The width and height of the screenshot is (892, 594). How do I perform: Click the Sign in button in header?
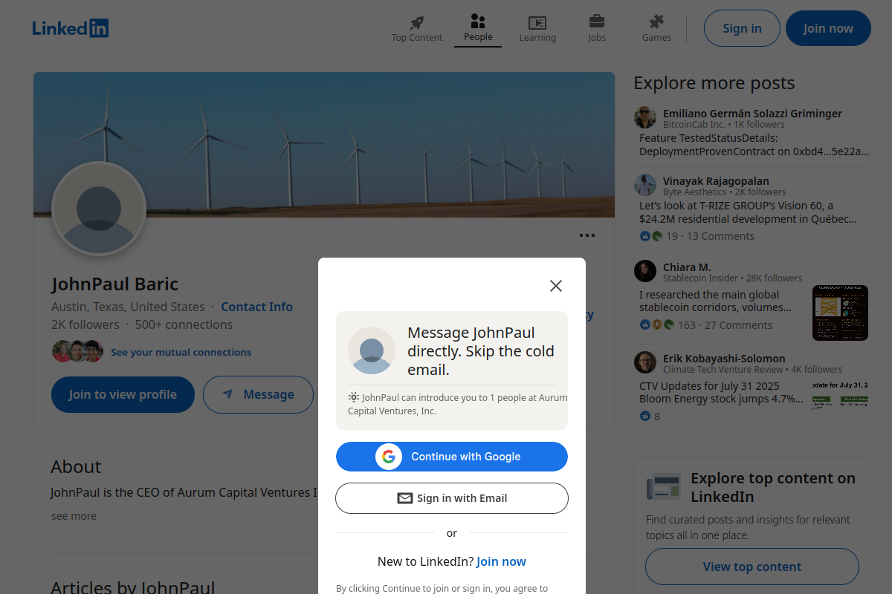point(742,28)
